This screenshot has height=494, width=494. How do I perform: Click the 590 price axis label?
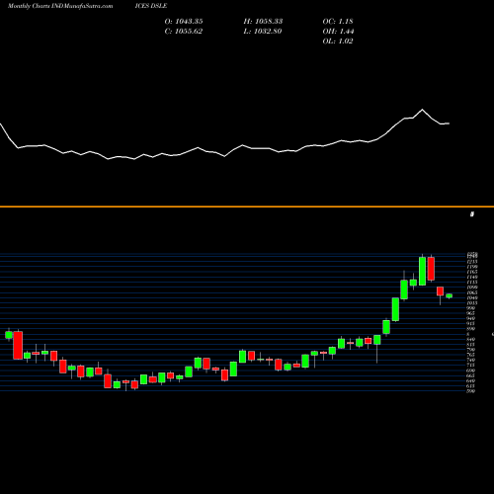[471, 391]
